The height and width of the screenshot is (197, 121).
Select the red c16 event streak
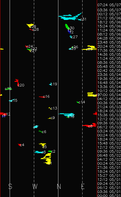coord(41,97)
